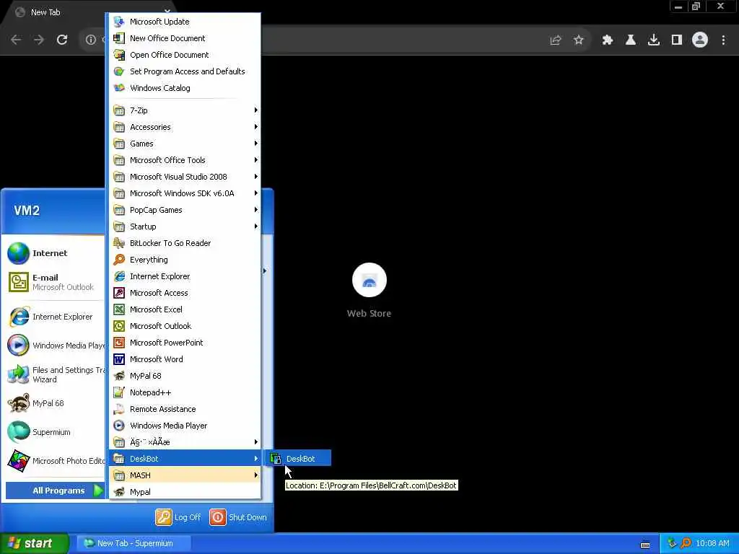Click the Microsoft PowerPoint icon
The height and width of the screenshot is (554, 739).
(x=119, y=343)
